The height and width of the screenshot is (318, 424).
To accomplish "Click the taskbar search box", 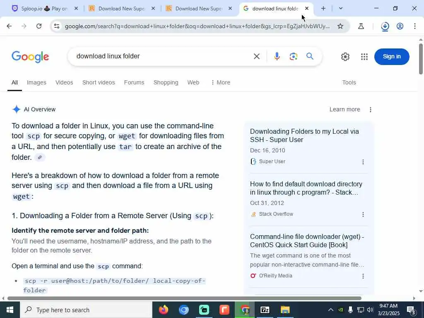I will point(86,310).
